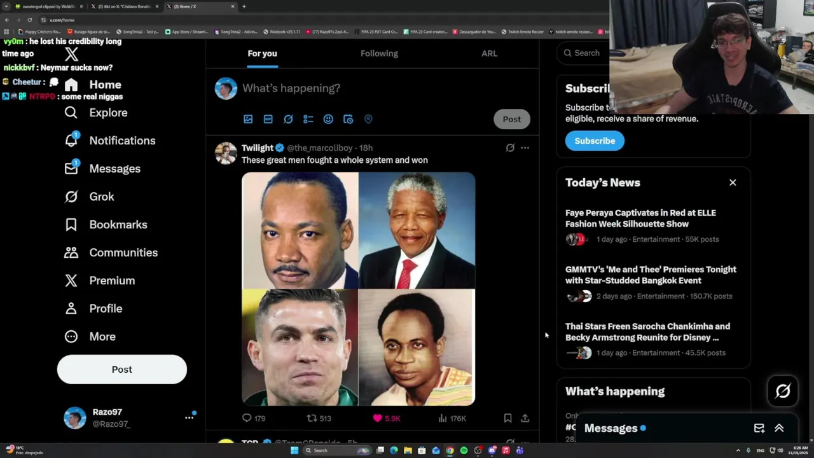This screenshot has width=814, height=458.
Task: Open Grok from the sidebar
Action: (89, 197)
